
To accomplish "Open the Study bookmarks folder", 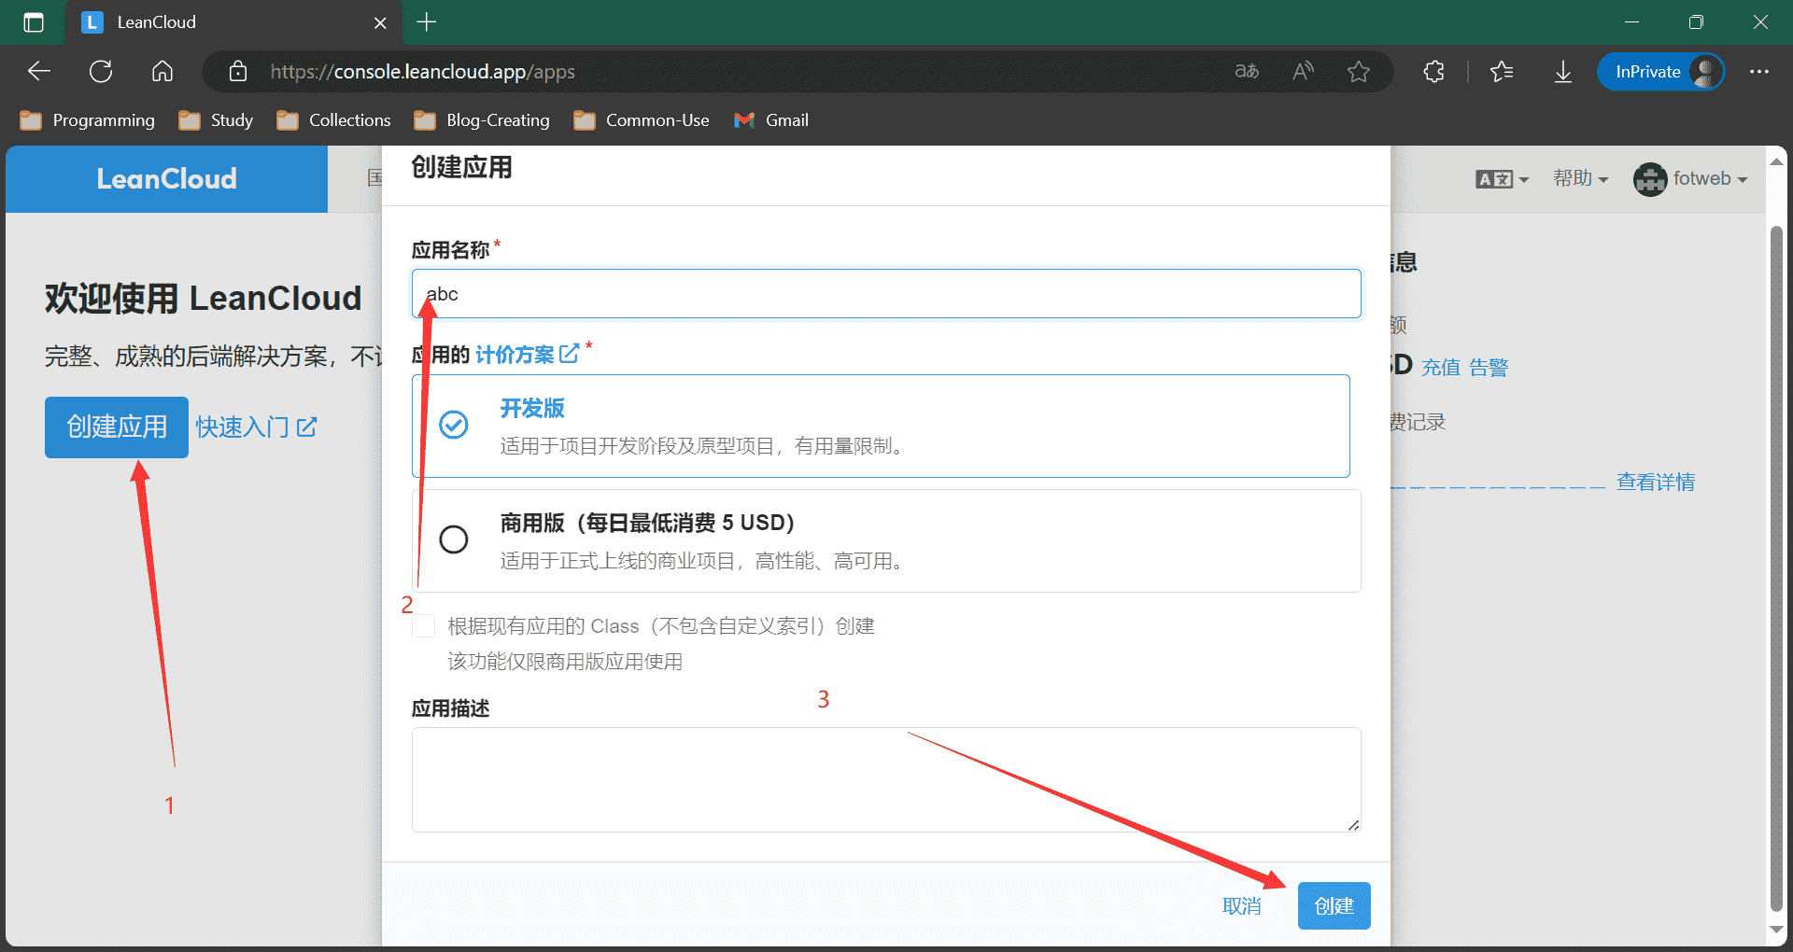I will click(x=216, y=120).
